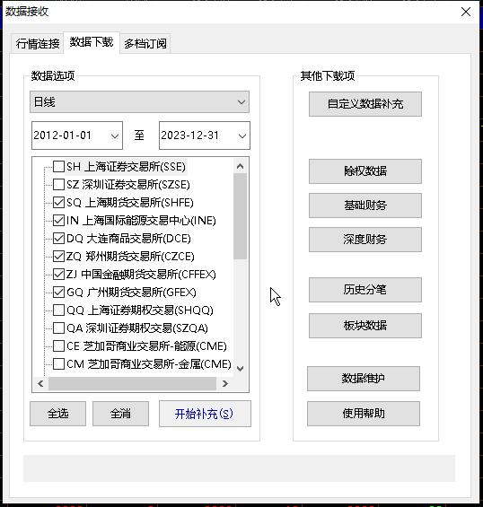Download 基础财务 data
The height and width of the screenshot is (507, 483).
pyautogui.click(x=365, y=205)
